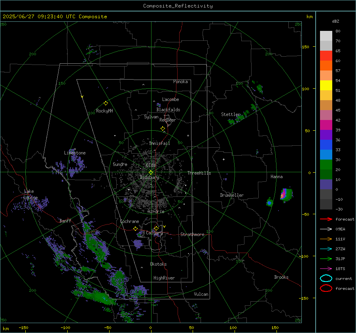Click the blue swatch between 36 and 33 dBZ

click(326, 145)
